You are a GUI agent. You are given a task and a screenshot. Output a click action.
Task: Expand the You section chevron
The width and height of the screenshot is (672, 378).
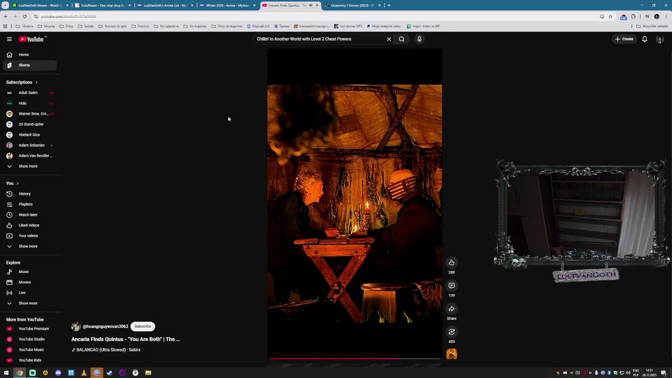[17, 183]
